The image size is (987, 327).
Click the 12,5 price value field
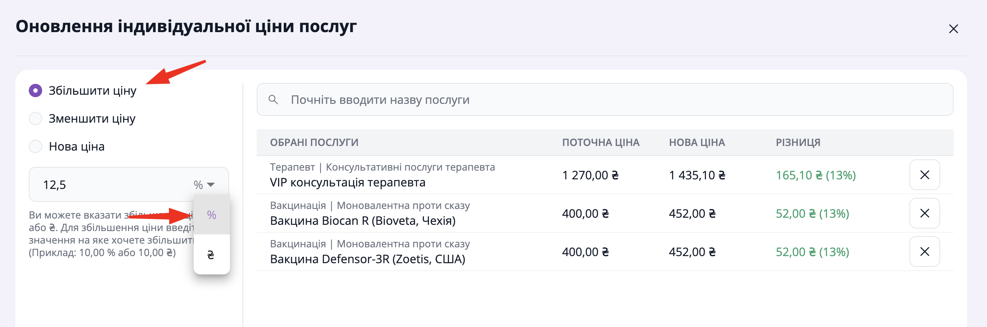tap(109, 184)
